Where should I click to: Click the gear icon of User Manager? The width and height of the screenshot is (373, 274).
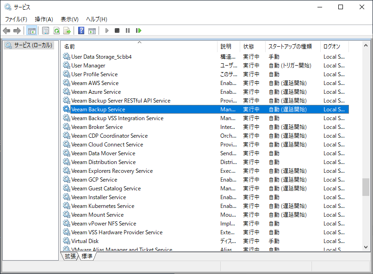point(66,65)
